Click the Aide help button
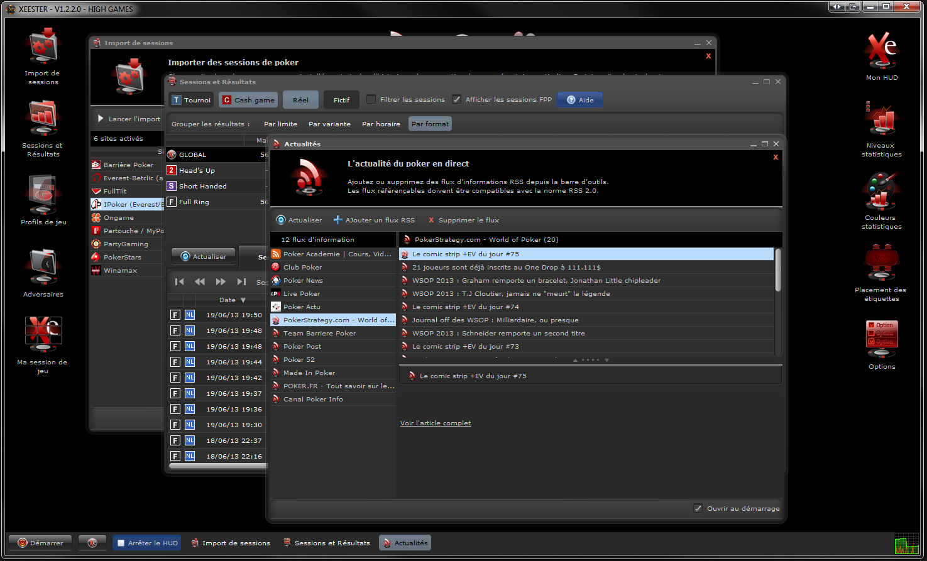 coord(579,100)
